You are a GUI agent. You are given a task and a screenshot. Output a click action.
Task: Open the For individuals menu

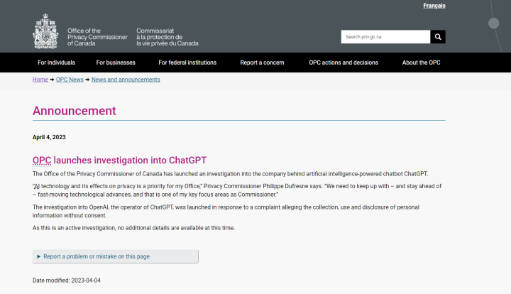pyautogui.click(x=56, y=62)
